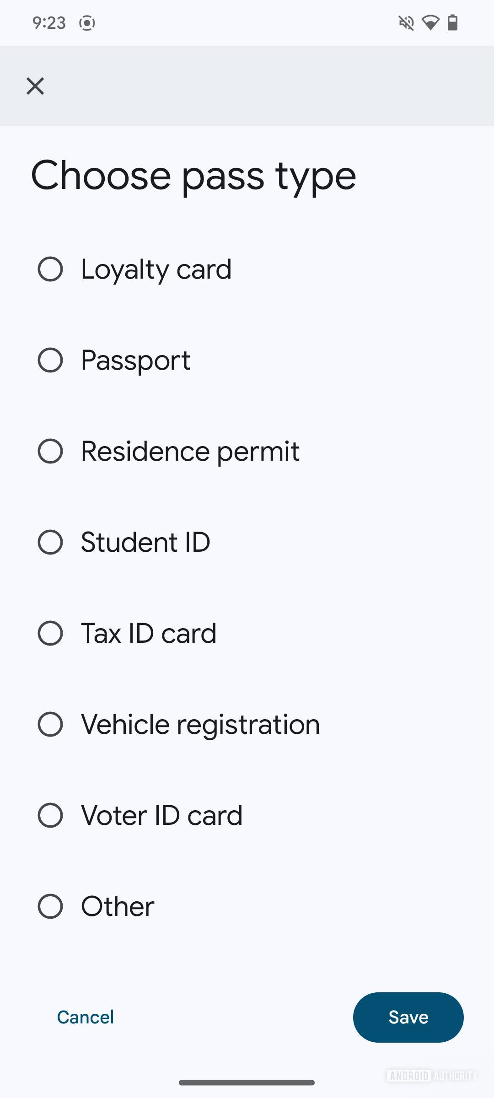Choose Vehicle registration radio button

pos(50,724)
